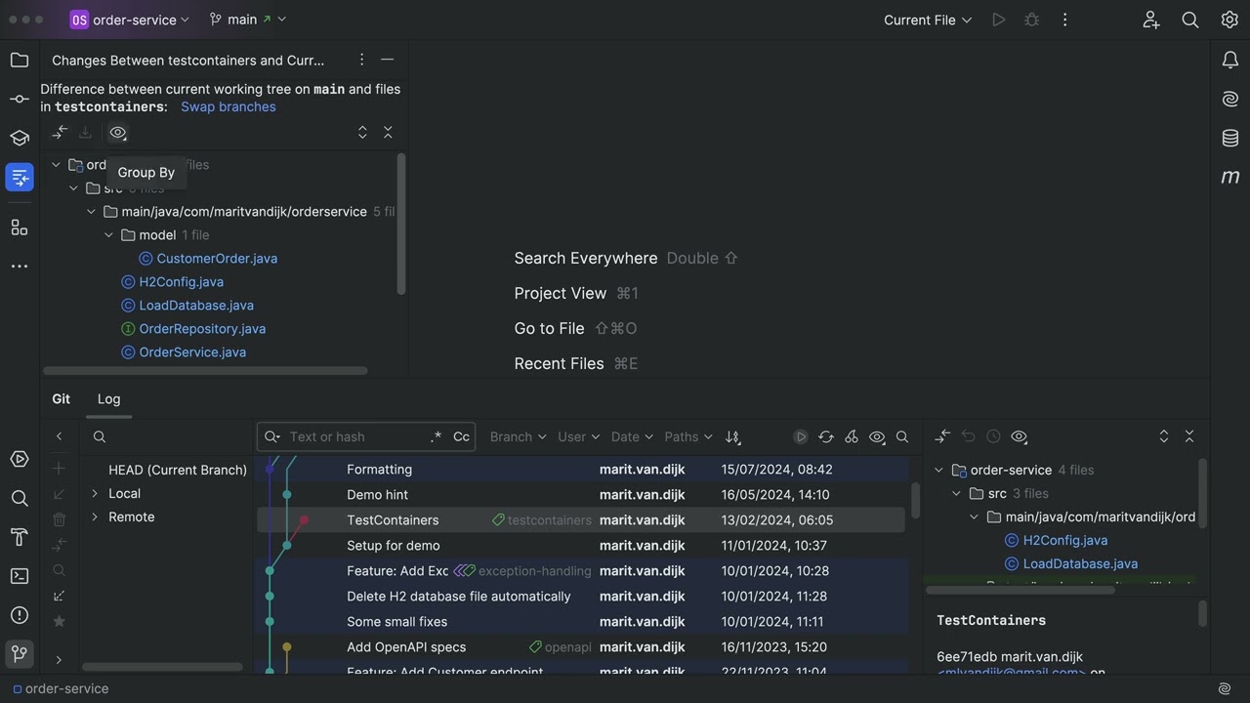Expand the Remote branches node
Screen dimensions: 1250x703
(95, 517)
